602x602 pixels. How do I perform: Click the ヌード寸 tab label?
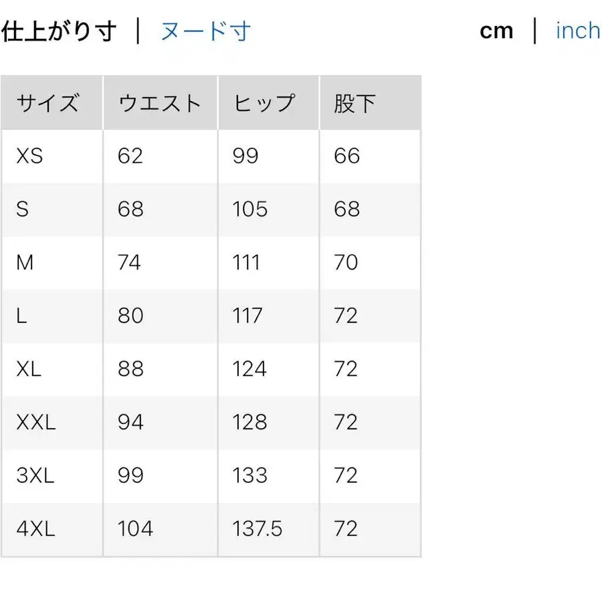pos(205,31)
